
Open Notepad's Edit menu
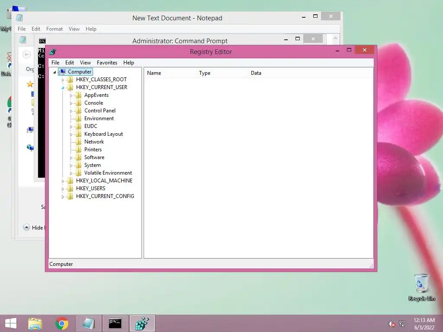(36, 29)
